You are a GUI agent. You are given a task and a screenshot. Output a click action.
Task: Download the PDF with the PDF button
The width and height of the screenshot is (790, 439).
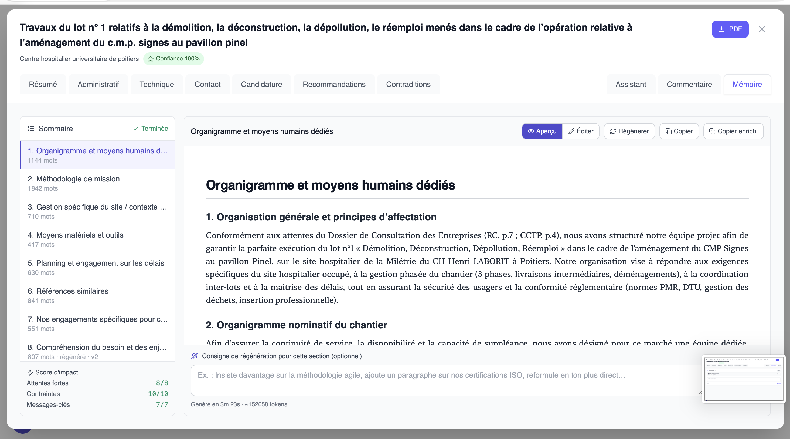pos(730,29)
